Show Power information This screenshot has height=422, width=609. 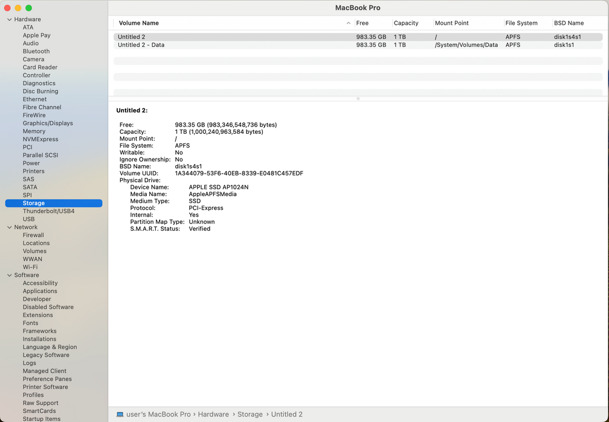pos(31,163)
